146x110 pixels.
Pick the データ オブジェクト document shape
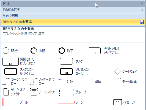point(6,92)
